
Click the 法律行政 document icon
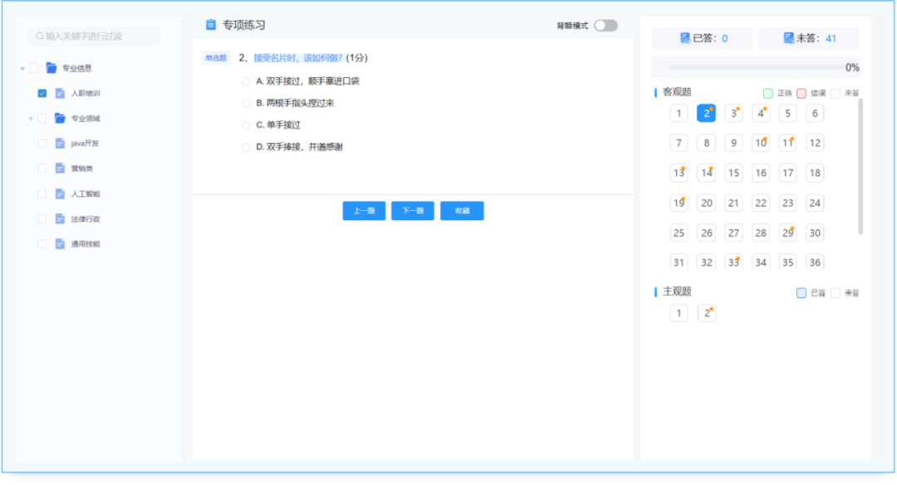pyautogui.click(x=58, y=218)
